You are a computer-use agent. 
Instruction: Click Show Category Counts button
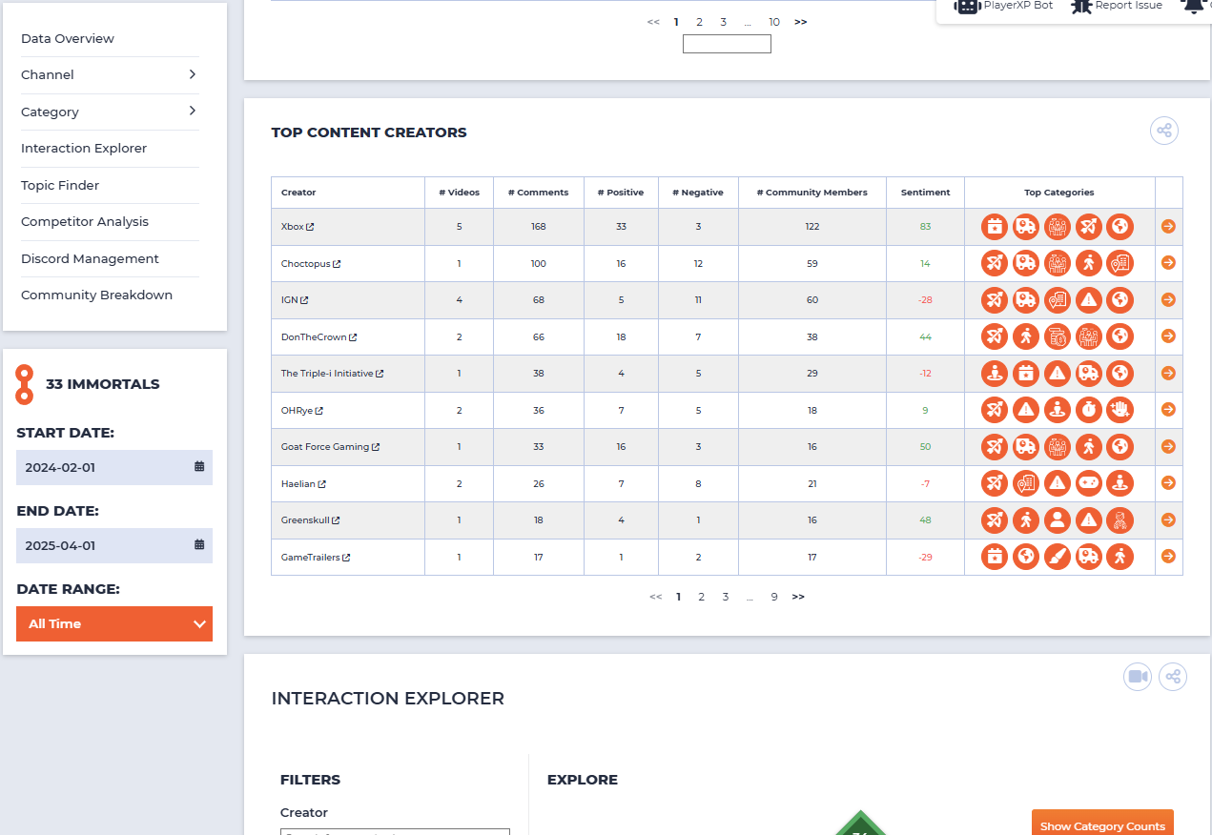1102,825
